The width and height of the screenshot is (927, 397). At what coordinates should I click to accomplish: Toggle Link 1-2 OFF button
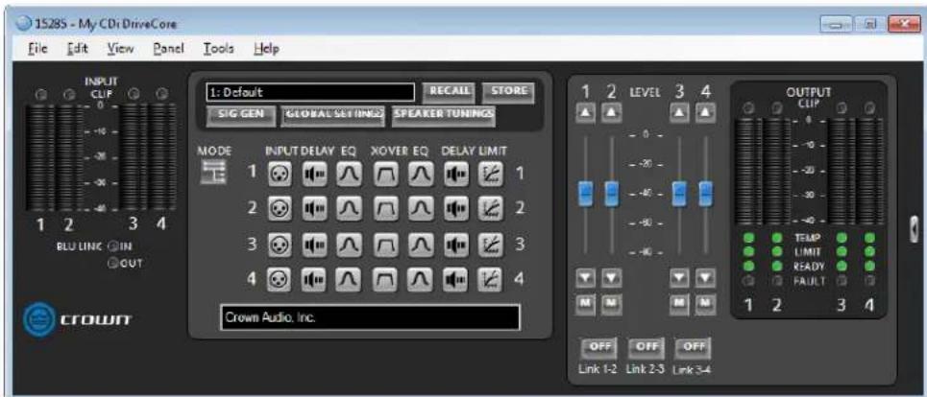coord(598,349)
